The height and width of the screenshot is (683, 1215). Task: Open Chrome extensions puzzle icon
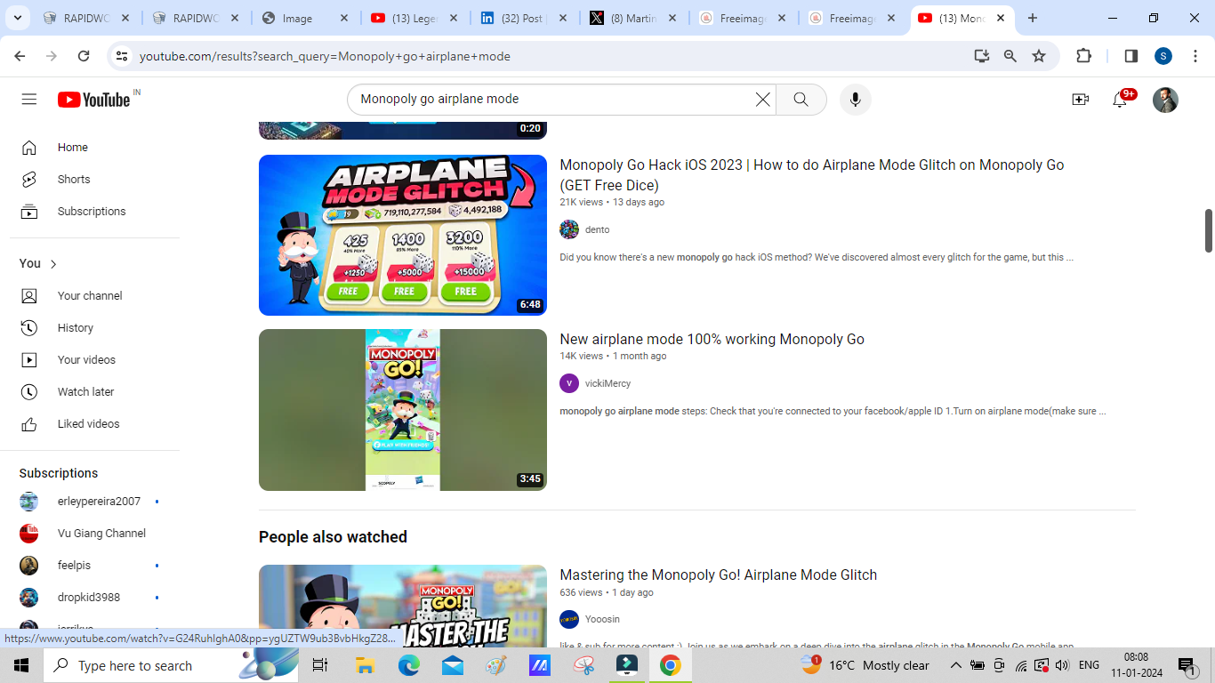tap(1083, 56)
